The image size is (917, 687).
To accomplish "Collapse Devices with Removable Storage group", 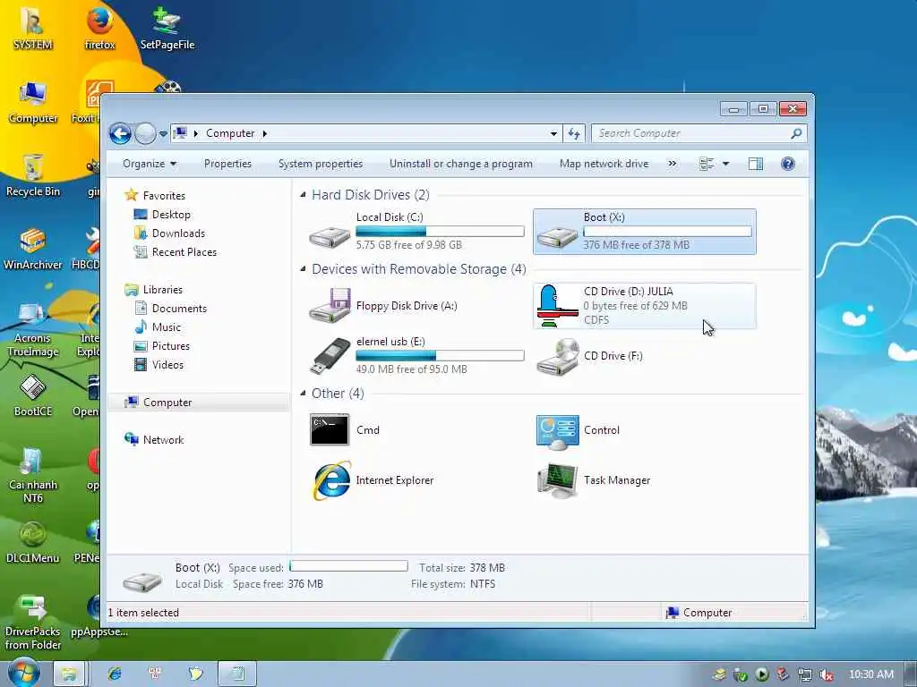I will tap(303, 268).
